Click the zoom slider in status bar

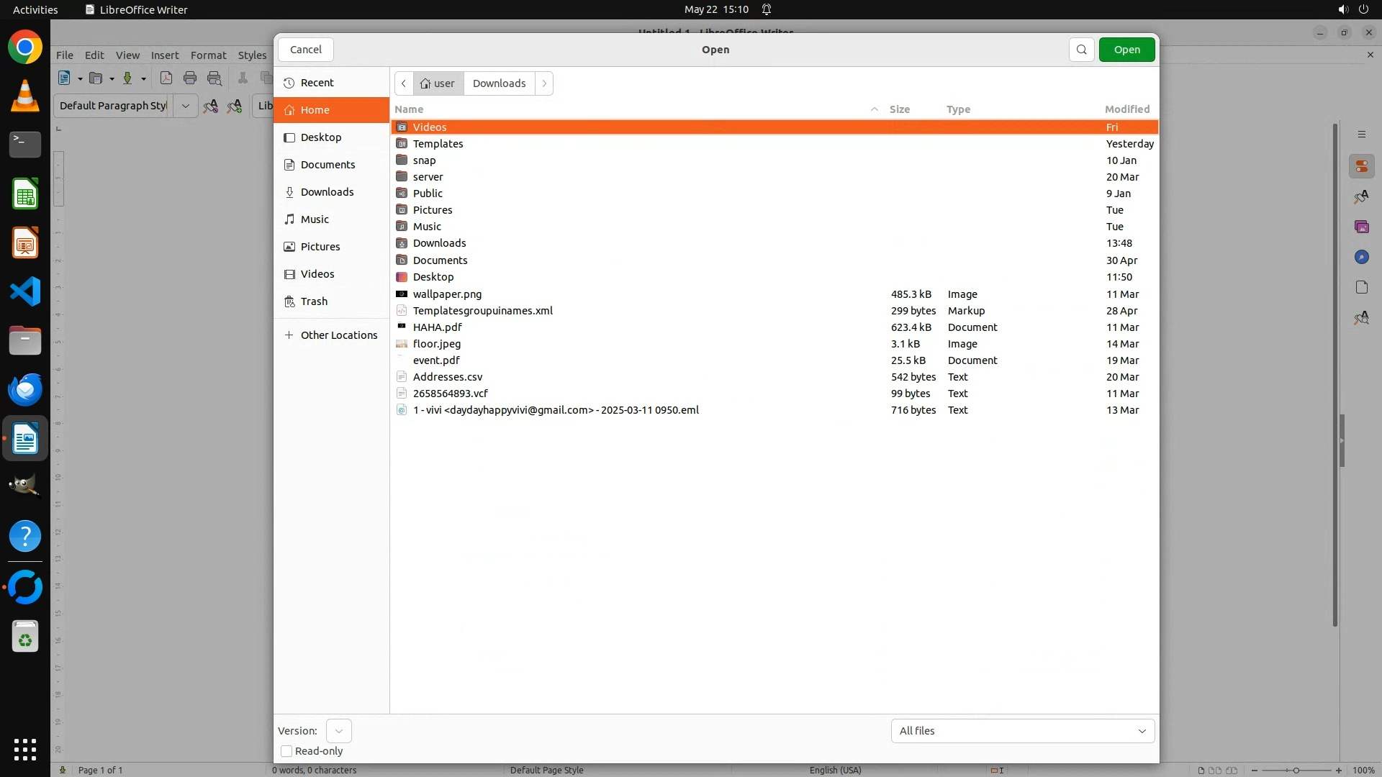[x=1296, y=771]
